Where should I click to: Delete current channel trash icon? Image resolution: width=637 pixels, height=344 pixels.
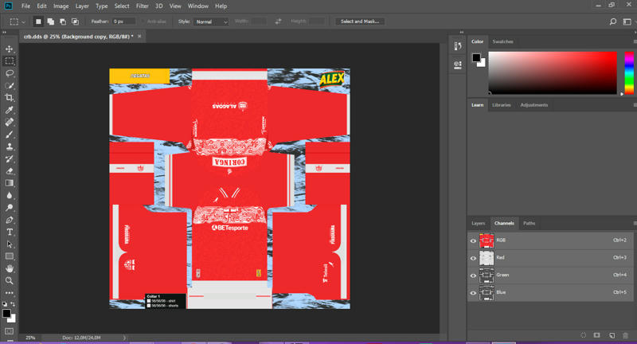point(626,335)
